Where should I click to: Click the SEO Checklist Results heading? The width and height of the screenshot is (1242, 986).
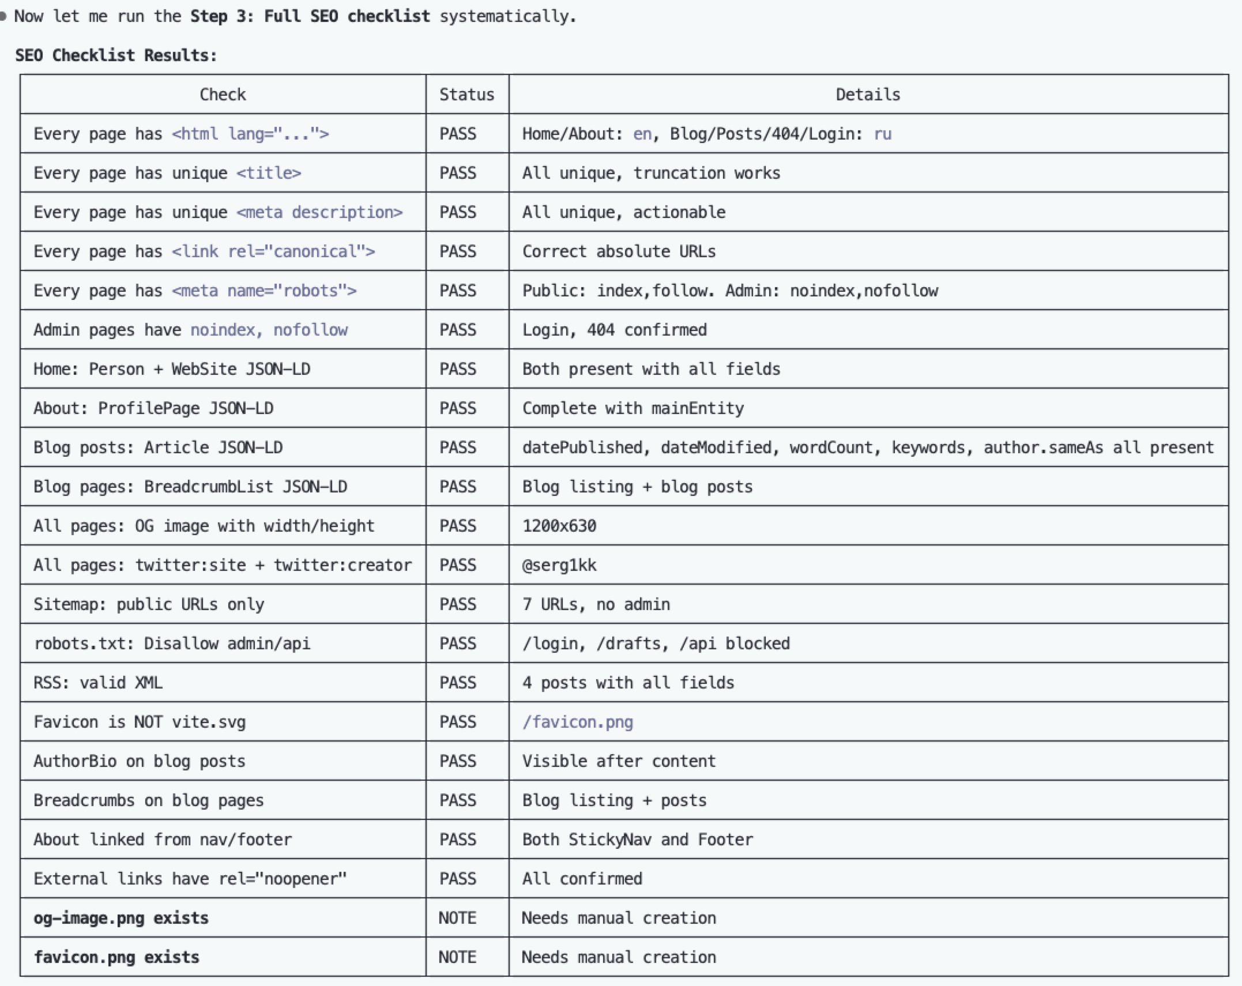(x=116, y=55)
